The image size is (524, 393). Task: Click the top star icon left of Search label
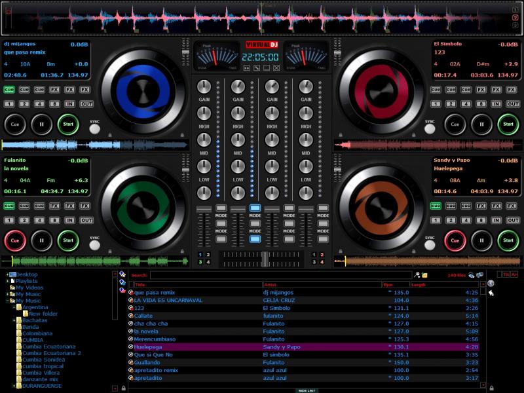point(122,274)
